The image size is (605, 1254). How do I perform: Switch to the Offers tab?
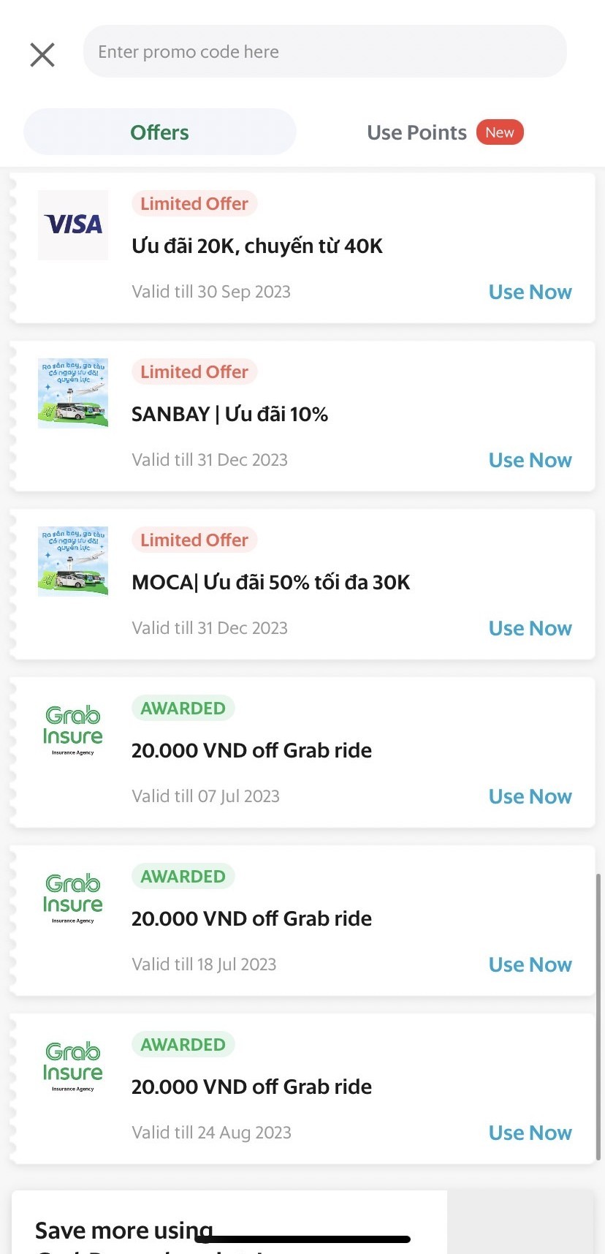(159, 132)
